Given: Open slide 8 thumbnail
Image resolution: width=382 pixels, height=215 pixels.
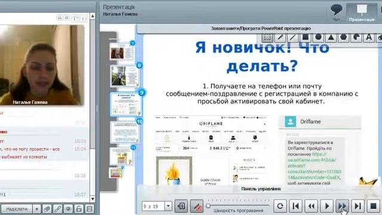Looking at the screenshot, I should 125,76.
